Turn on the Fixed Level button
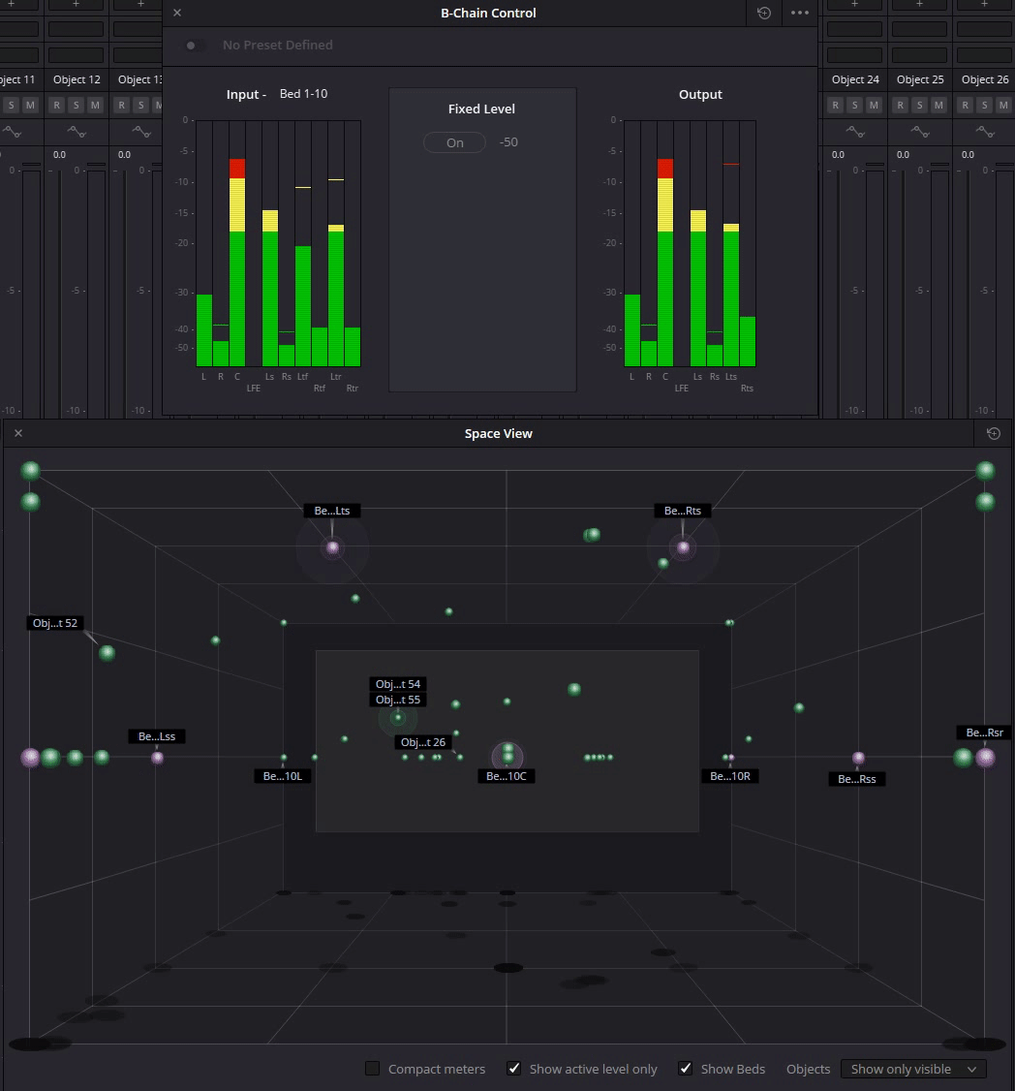 tap(454, 142)
